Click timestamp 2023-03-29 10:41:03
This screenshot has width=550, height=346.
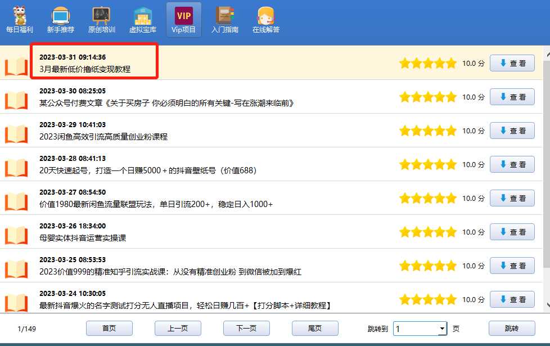pos(73,124)
